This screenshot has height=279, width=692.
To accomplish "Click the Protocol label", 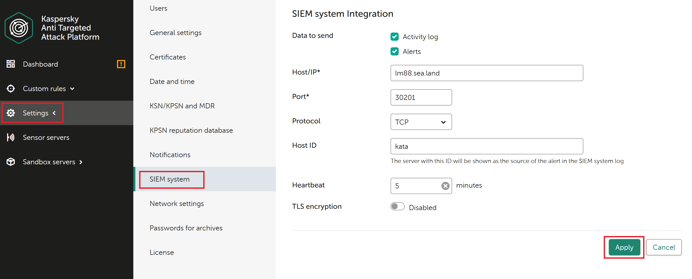I will [306, 121].
